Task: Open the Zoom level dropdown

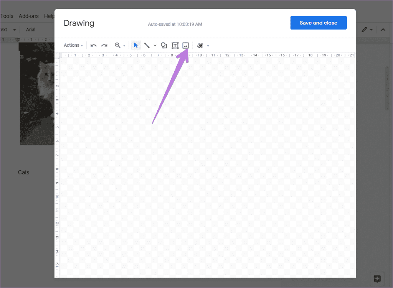Action: click(x=124, y=45)
